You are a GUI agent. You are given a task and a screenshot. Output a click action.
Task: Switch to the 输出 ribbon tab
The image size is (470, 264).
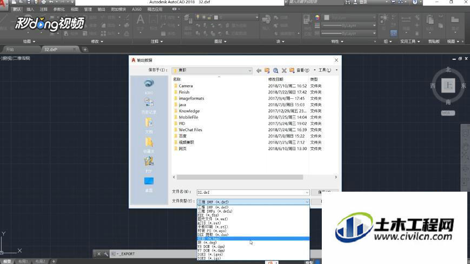click(x=101, y=9)
